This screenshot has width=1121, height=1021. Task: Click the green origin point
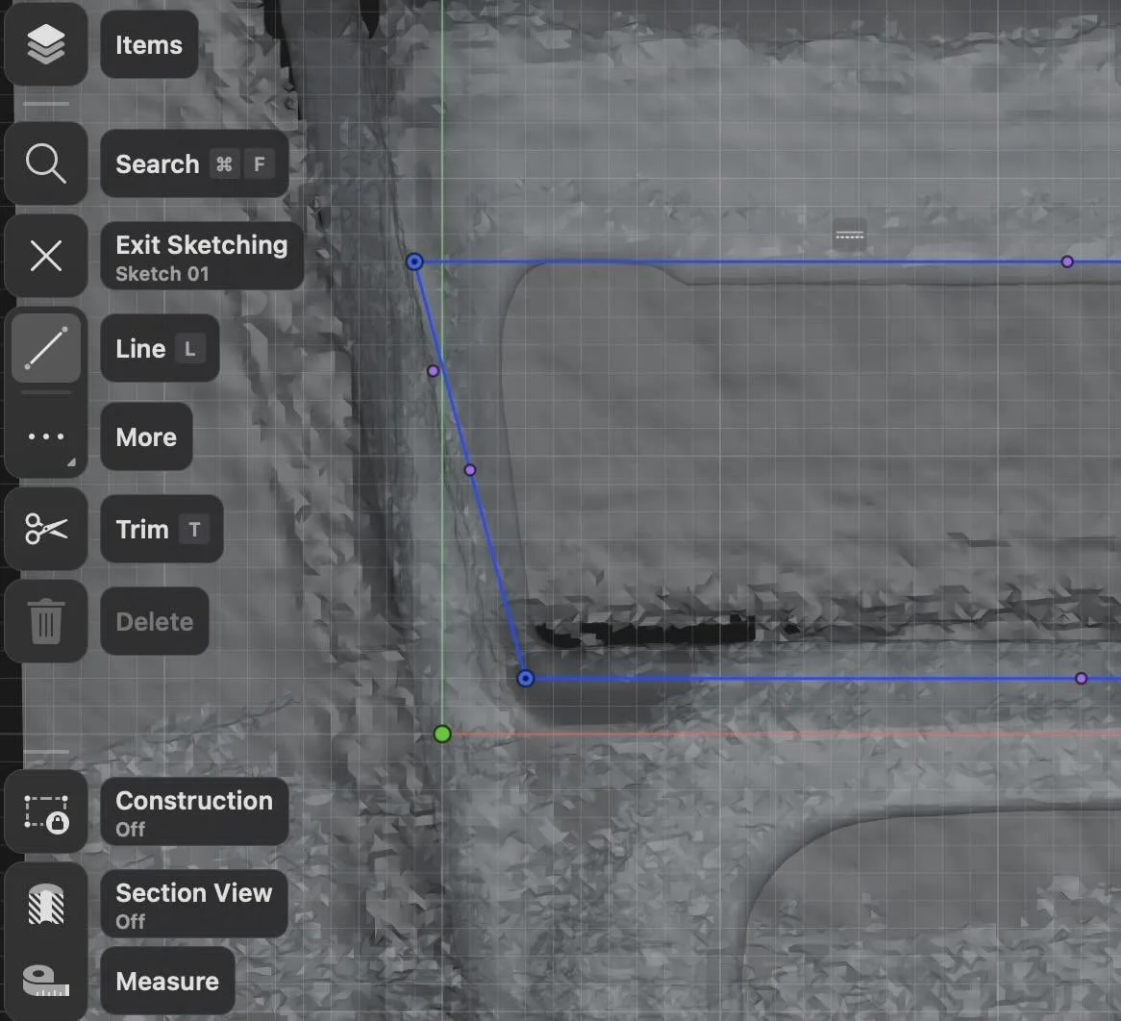pos(442,735)
